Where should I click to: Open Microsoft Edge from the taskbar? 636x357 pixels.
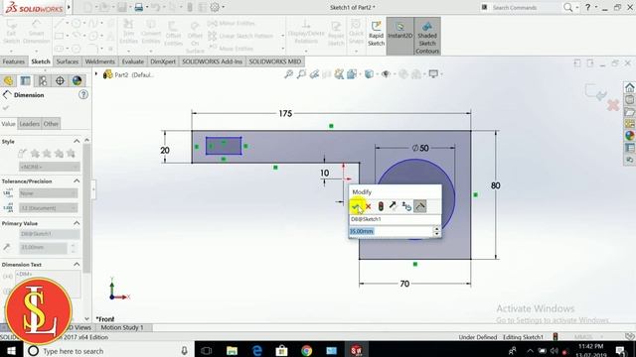point(256,350)
